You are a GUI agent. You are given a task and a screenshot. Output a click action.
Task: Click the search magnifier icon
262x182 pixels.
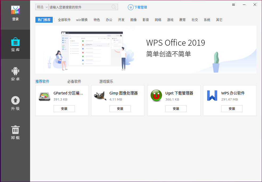point(114,7)
